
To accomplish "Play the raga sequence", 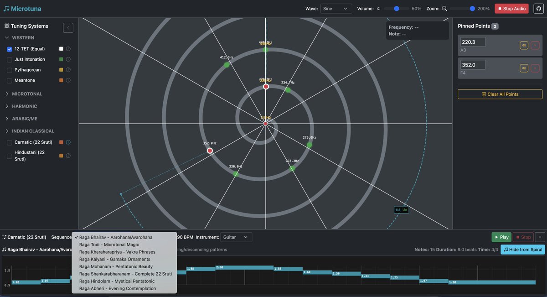I will coord(501,237).
